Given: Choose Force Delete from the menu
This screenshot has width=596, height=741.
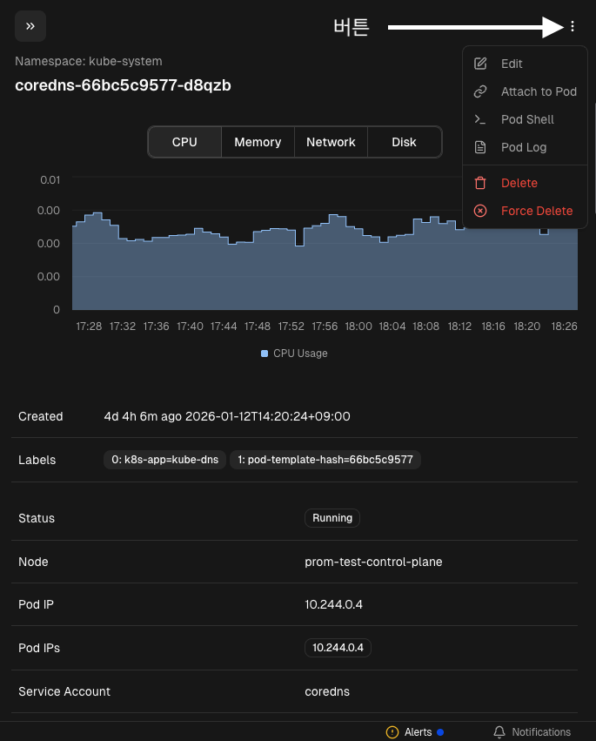Looking at the screenshot, I should pyautogui.click(x=537, y=211).
